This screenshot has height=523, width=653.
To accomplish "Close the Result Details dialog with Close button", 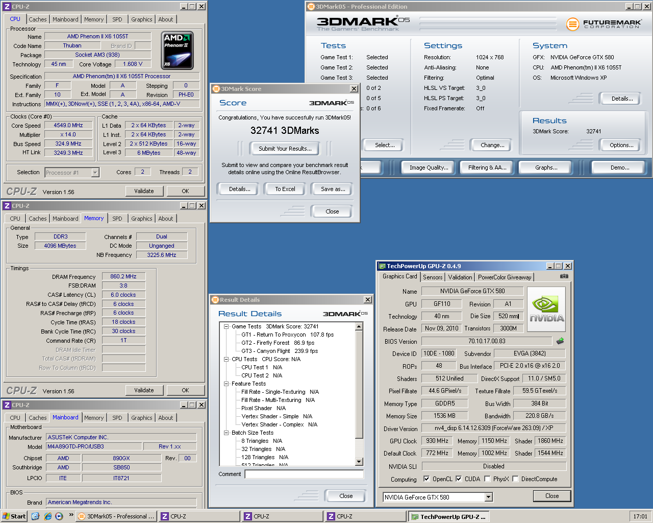I will click(x=346, y=496).
